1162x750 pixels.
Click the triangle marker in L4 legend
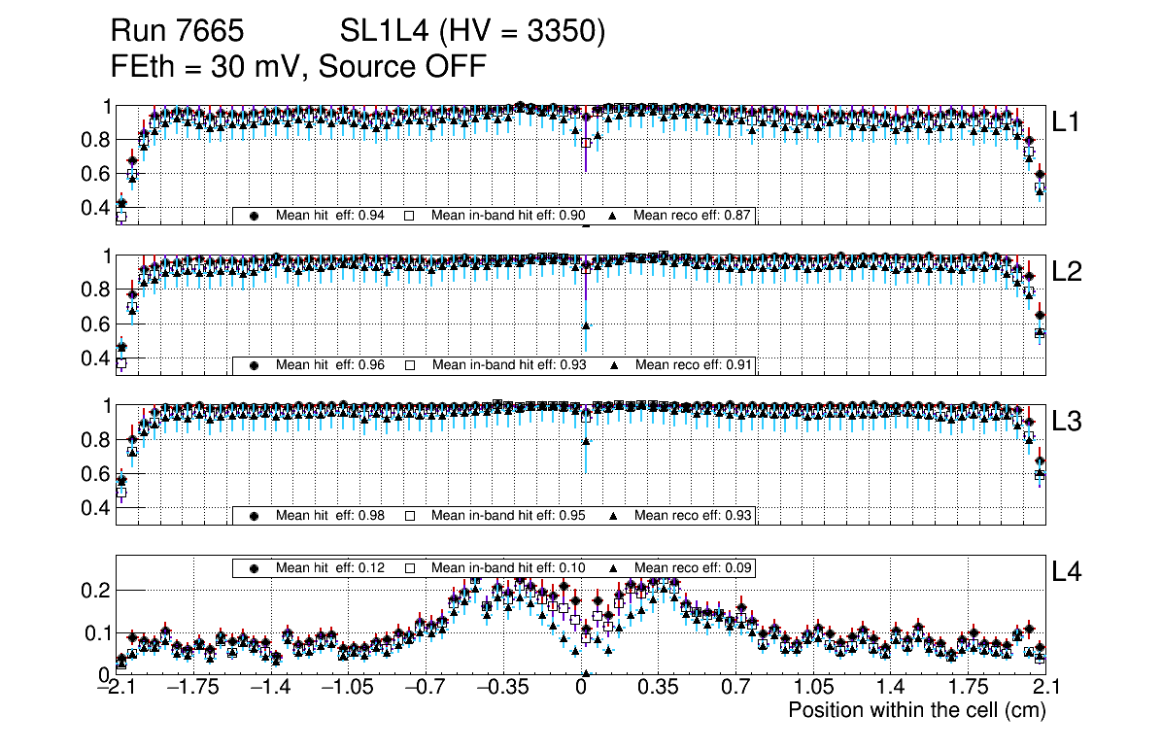[x=613, y=567]
